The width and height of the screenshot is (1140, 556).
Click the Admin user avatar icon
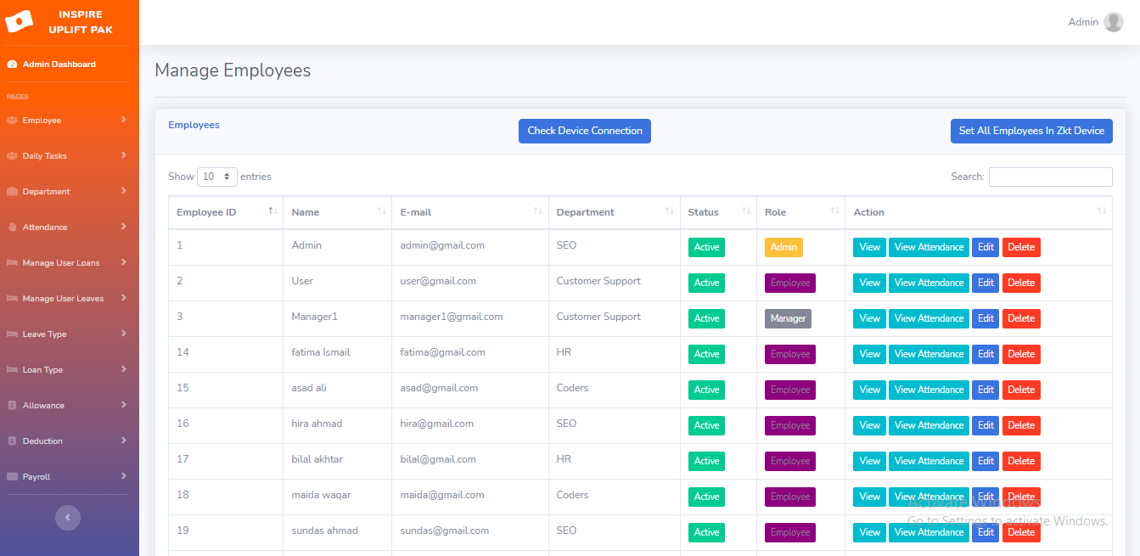[1113, 22]
